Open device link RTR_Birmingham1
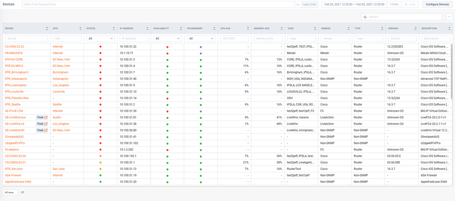455x201 pixels. coord(17,72)
